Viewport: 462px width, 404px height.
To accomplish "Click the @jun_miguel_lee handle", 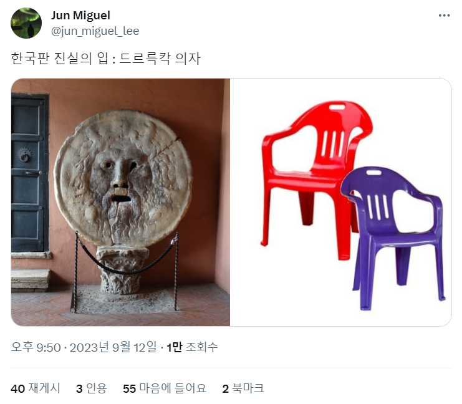I will point(95,31).
